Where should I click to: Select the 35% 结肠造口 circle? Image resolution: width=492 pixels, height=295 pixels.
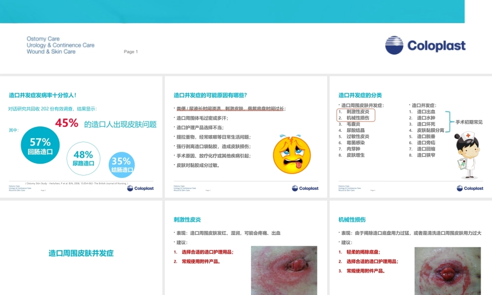121,163
